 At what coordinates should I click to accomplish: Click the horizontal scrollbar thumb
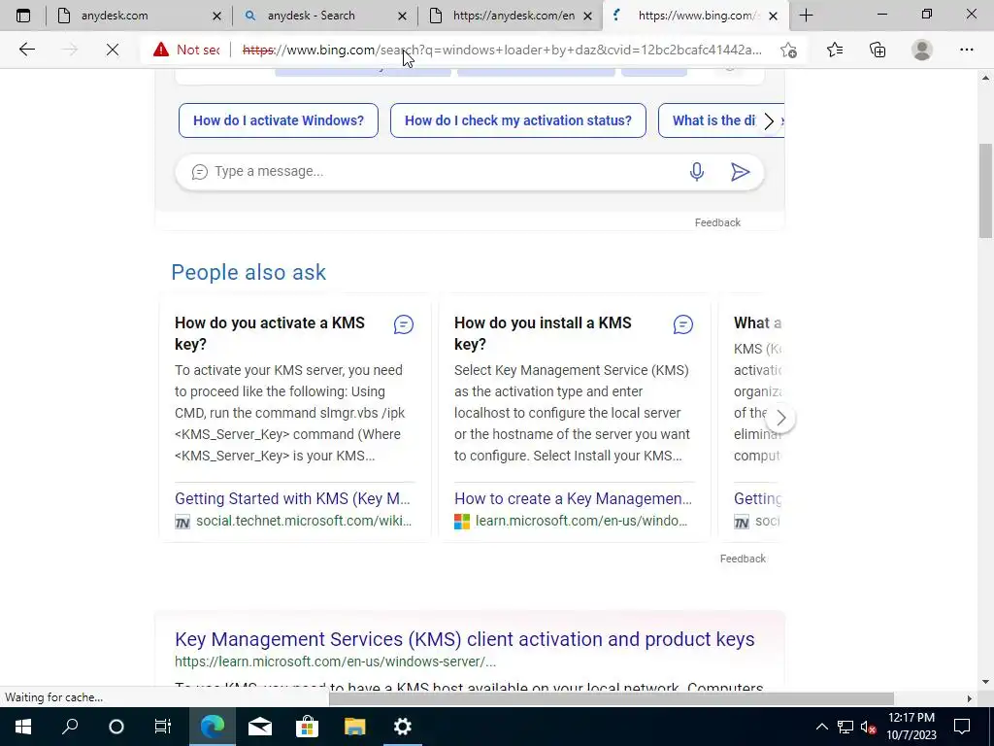[612, 698]
